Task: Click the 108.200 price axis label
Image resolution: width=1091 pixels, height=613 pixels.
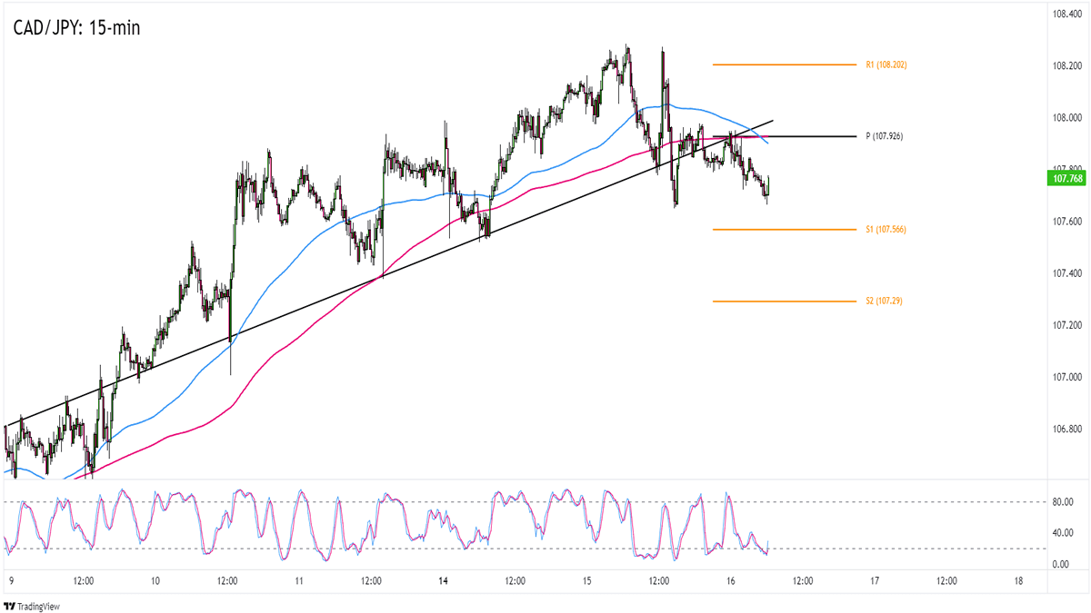Action: [x=1066, y=66]
